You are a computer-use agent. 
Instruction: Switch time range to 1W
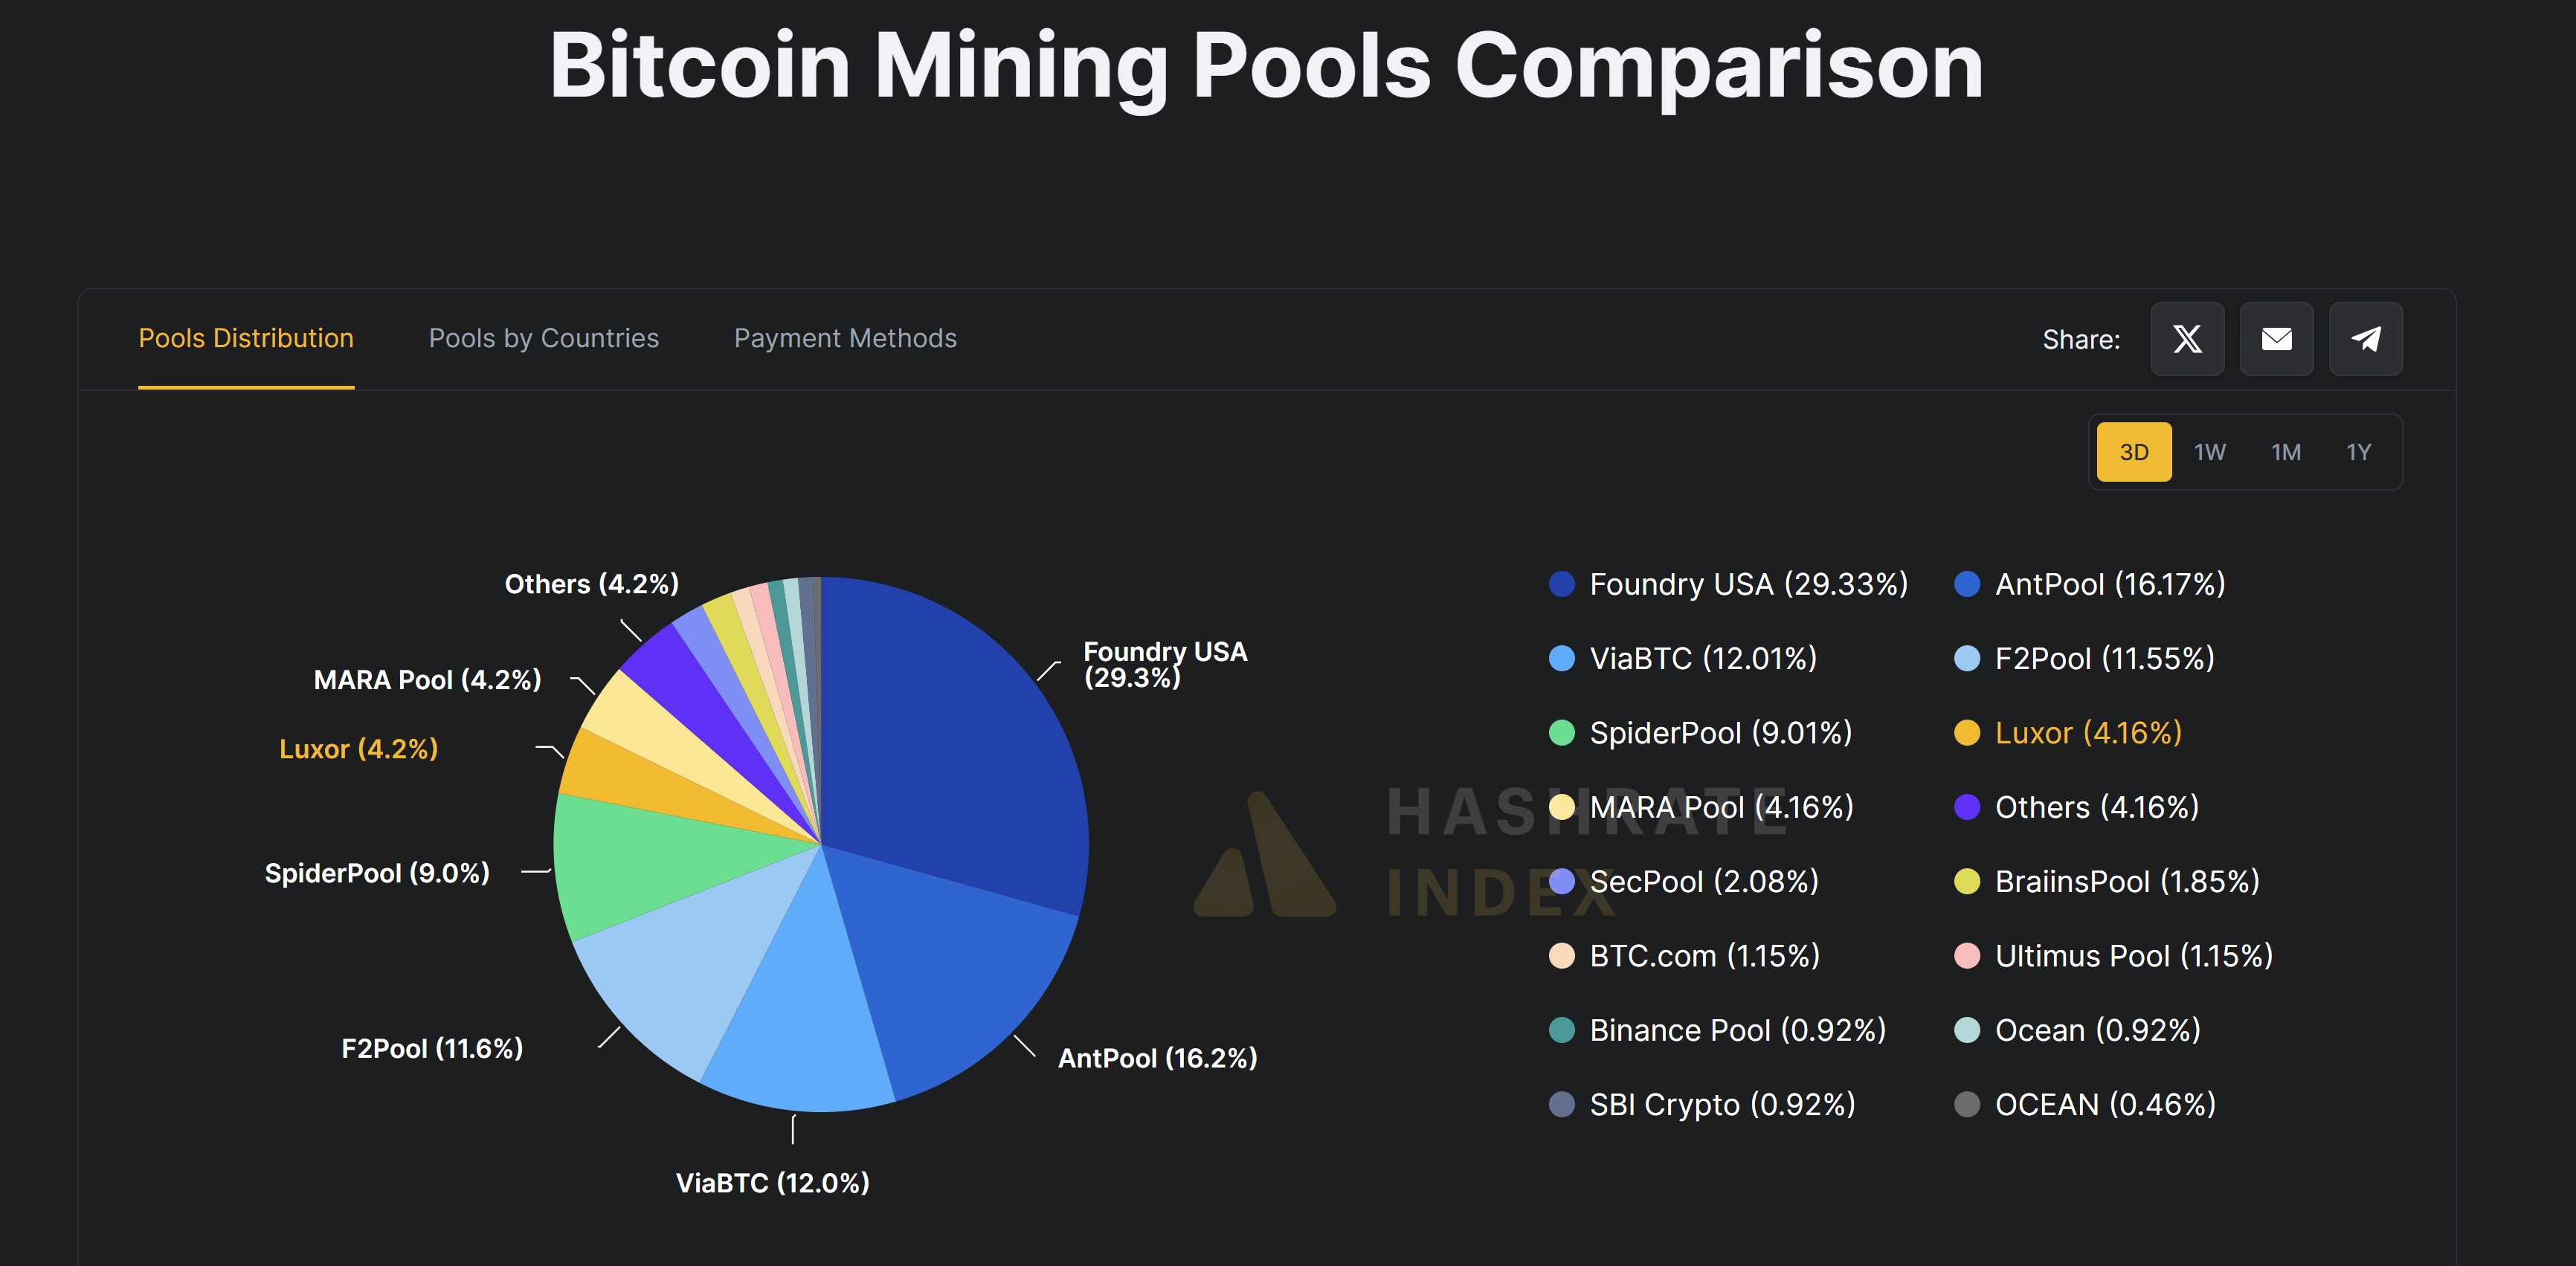(2209, 451)
